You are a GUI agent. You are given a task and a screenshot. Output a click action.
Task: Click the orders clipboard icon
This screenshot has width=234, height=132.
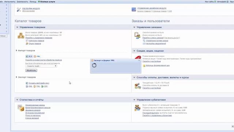click(137, 36)
